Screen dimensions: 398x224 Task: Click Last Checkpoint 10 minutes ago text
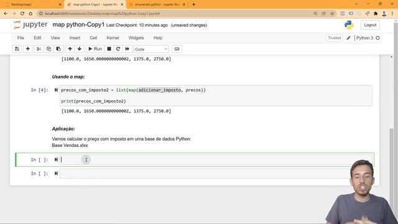coord(137,25)
